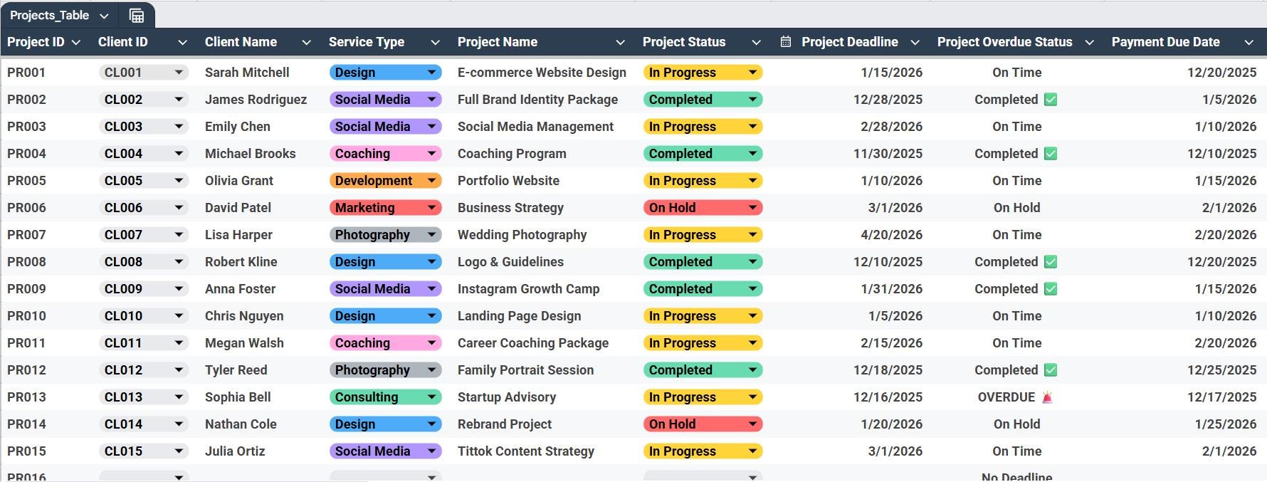Open the empty status dropdown in PR016 row

[703, 476]
